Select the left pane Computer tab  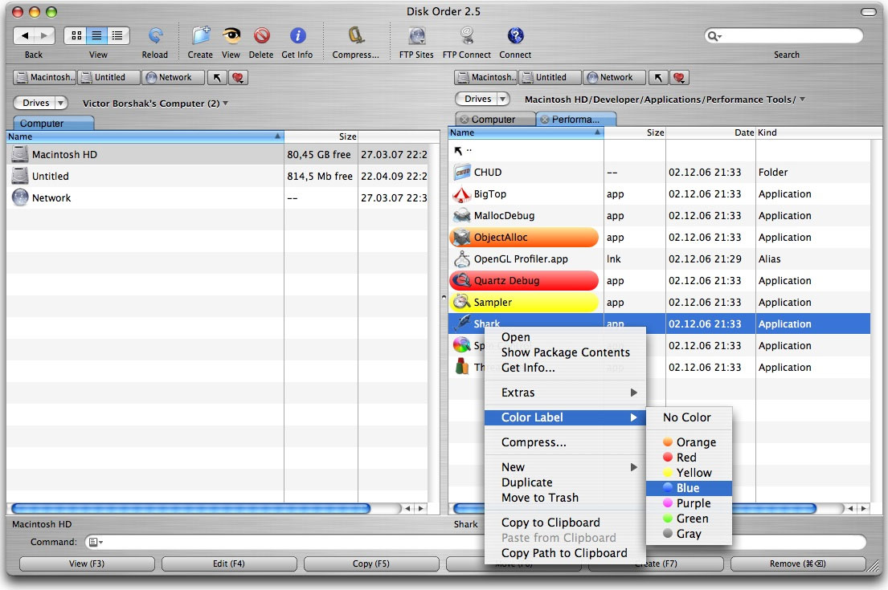53,123
